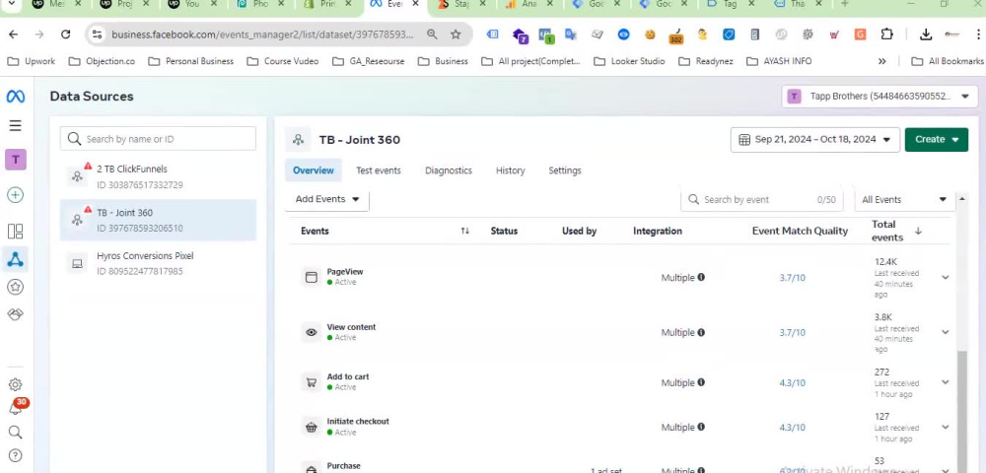Expand the Add to cart event row
The width and height of the screenshot is (986, 473).
pos(946,382)
